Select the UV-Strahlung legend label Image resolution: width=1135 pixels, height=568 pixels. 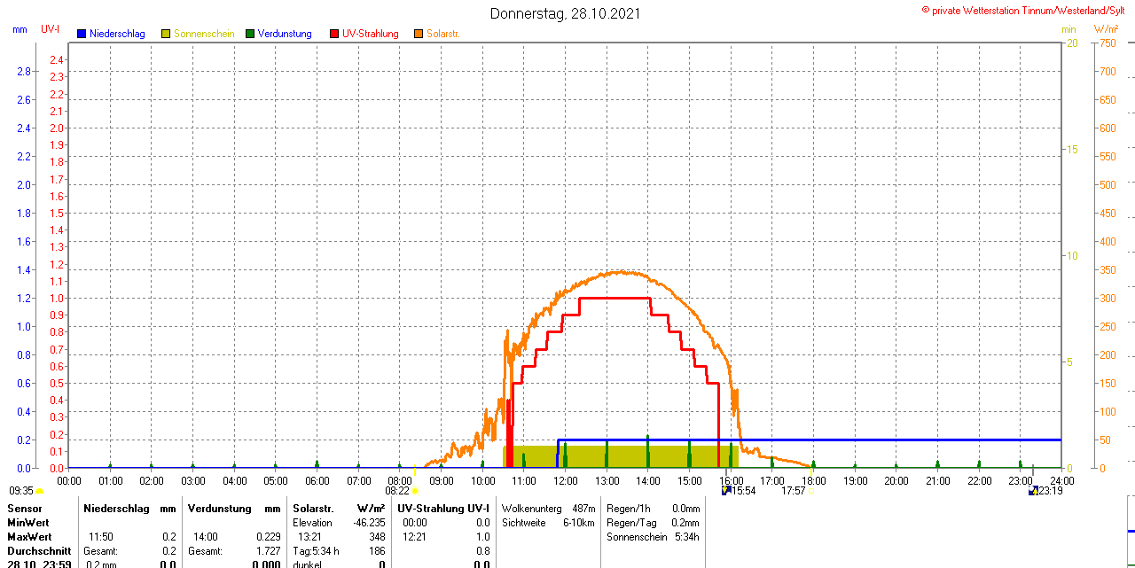[x=370, y=34]
